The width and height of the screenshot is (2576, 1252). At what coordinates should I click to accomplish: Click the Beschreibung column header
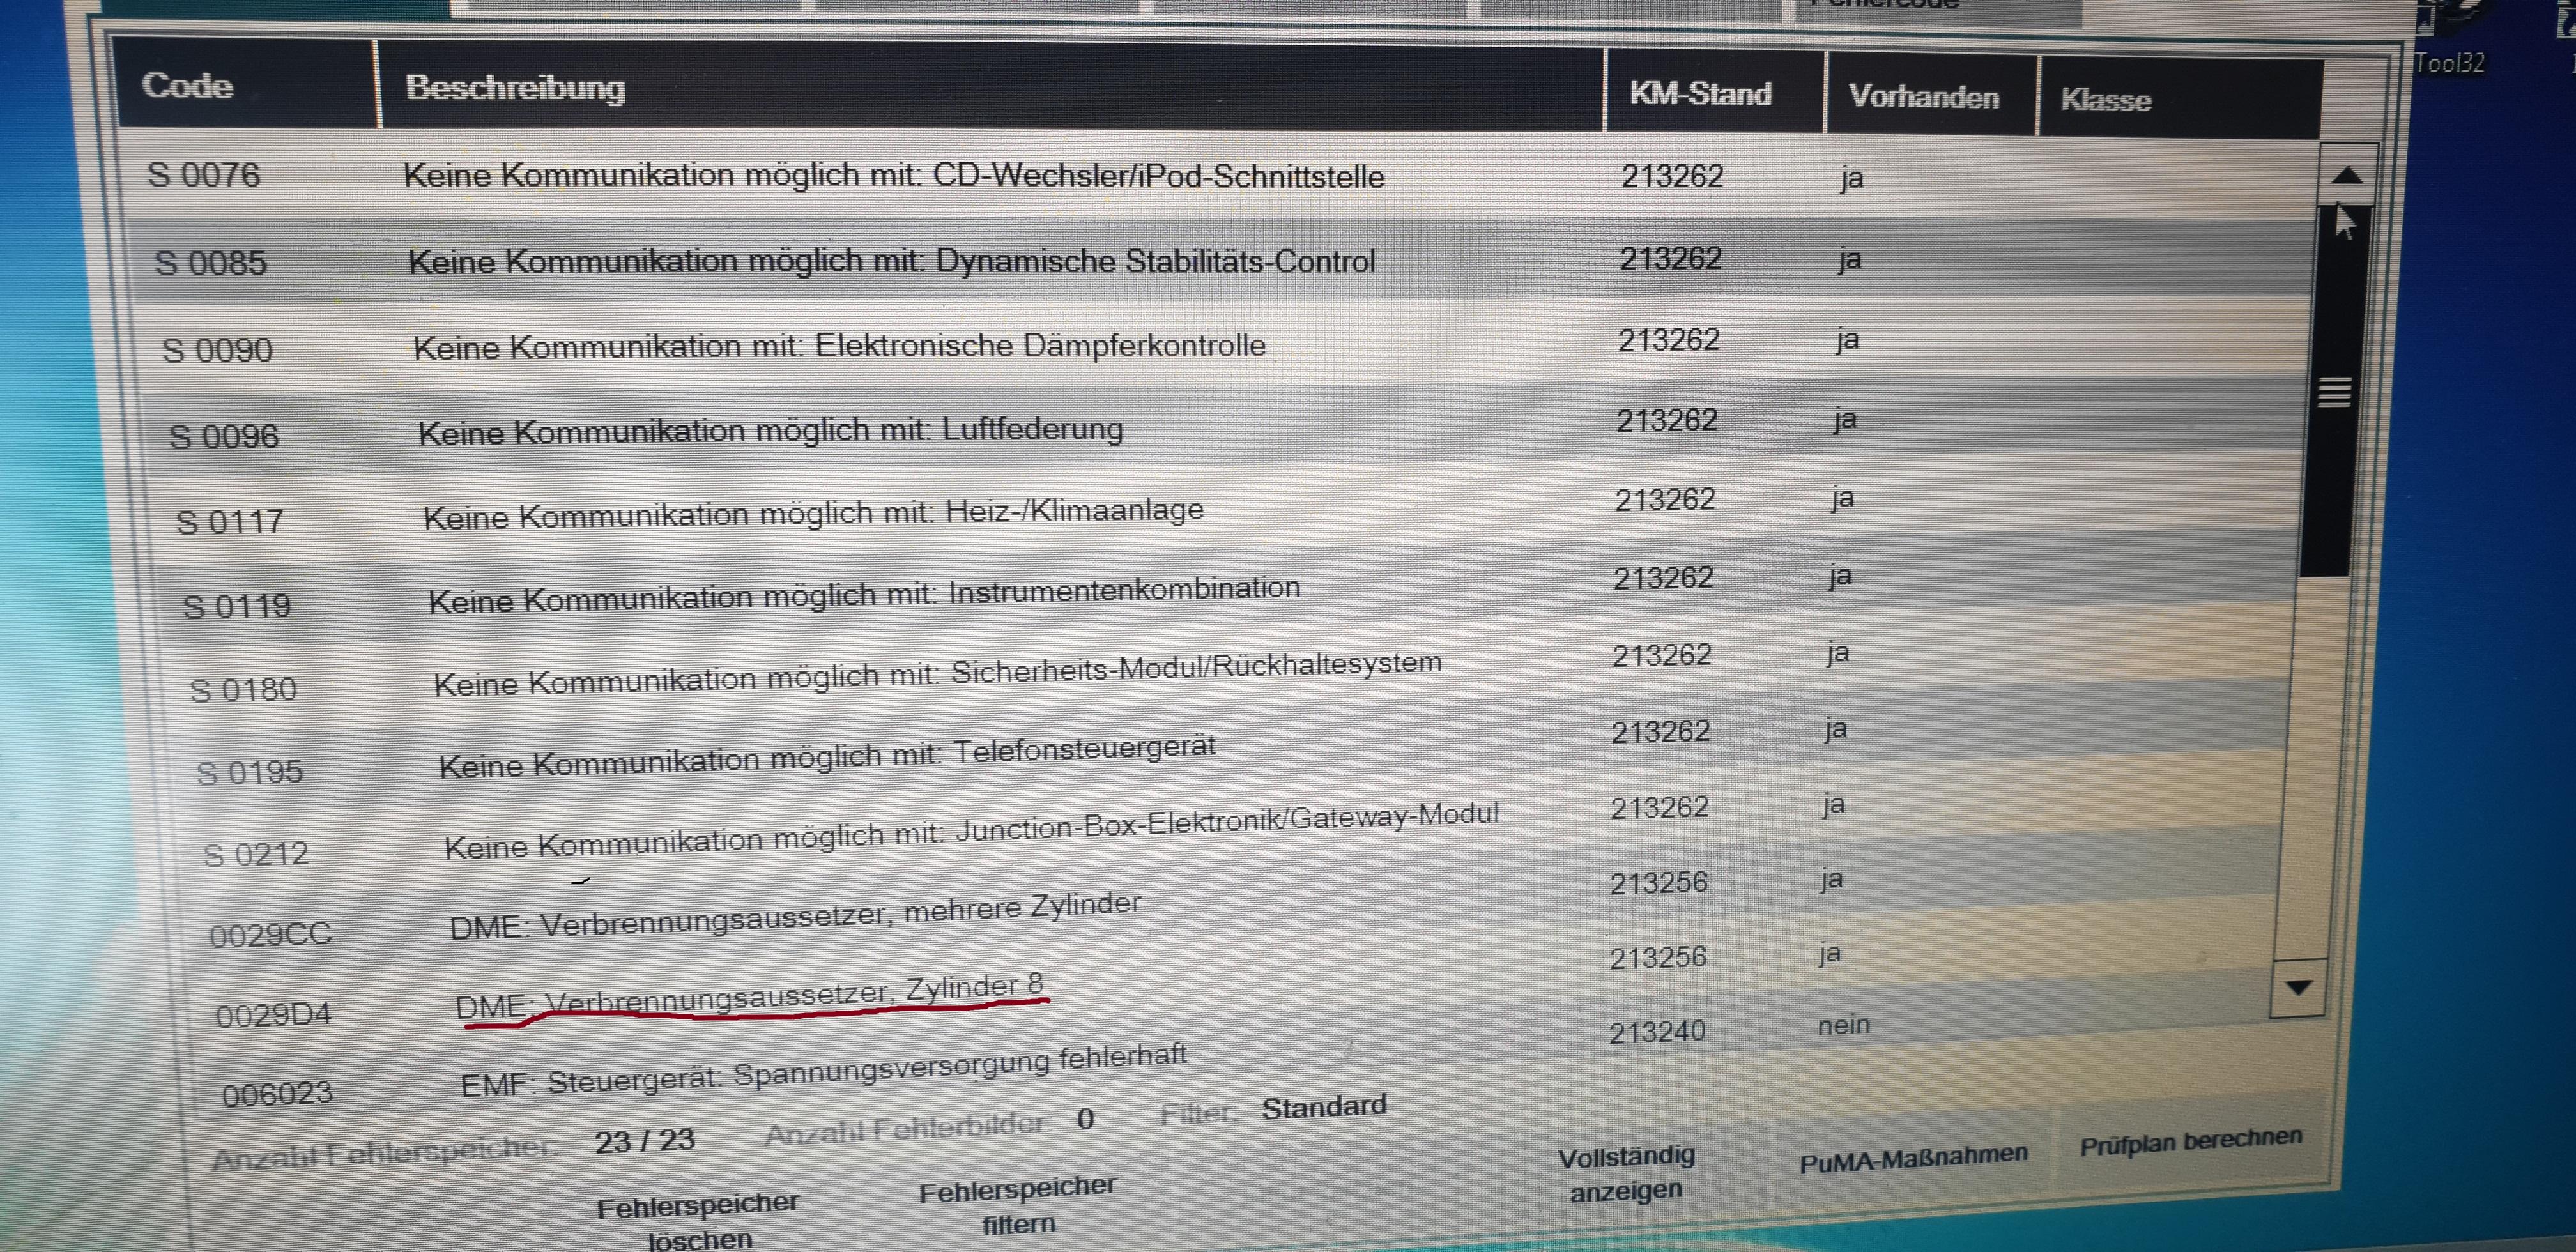pos(515,88)
